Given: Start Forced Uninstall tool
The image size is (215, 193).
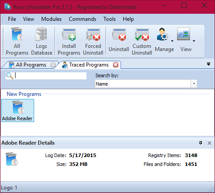Looking at the screenshot, I should (x=93, y=41).
